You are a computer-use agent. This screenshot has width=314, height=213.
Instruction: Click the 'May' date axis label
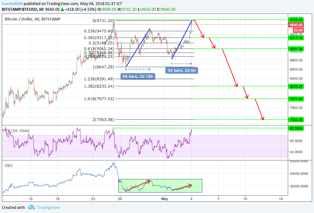(x=165, y=199)
